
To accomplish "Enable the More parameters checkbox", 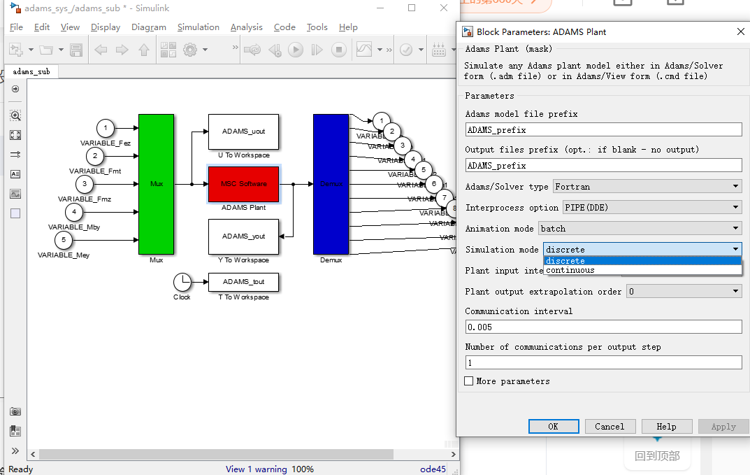I will pyautogui.click(x=469, y=381).
